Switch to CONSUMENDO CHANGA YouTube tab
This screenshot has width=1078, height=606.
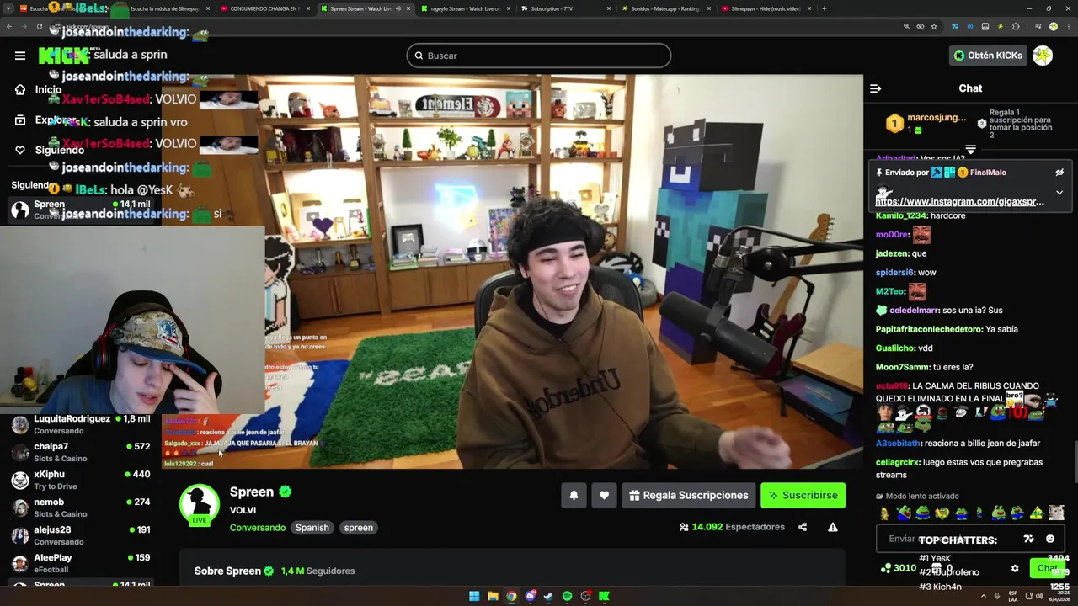point(264,8)
